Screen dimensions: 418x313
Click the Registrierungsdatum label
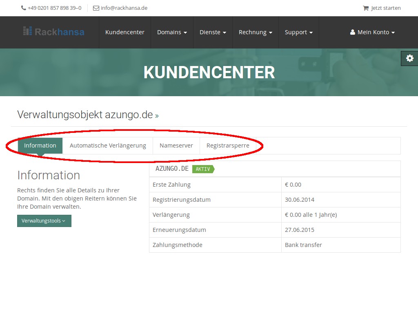pyautogui.click(x=182, y=200)
